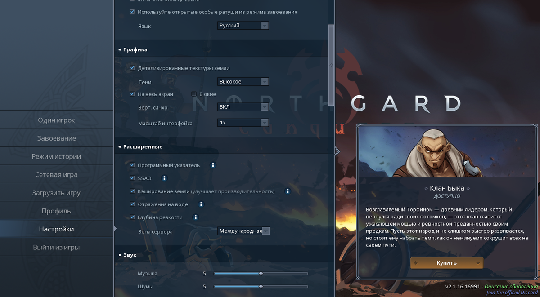Toggle особые ратуши из режима завоевания checkbox
This screenshot has width=540, height=297.
pos(132,12)
